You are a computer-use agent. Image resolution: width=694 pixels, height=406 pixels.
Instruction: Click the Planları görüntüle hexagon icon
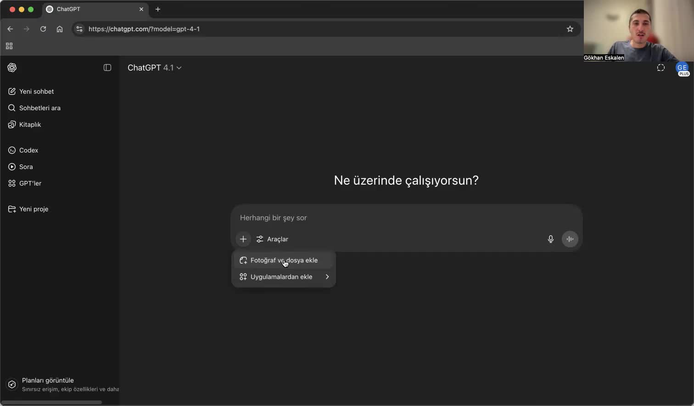click(x=12, y=384)
